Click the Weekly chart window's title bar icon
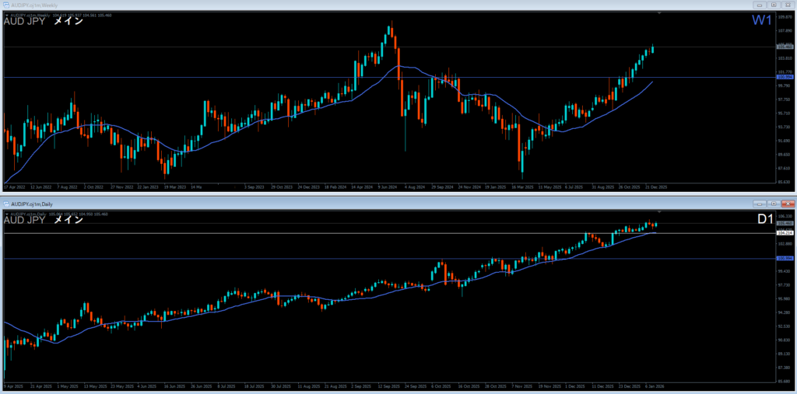 (x=5, y=5)
